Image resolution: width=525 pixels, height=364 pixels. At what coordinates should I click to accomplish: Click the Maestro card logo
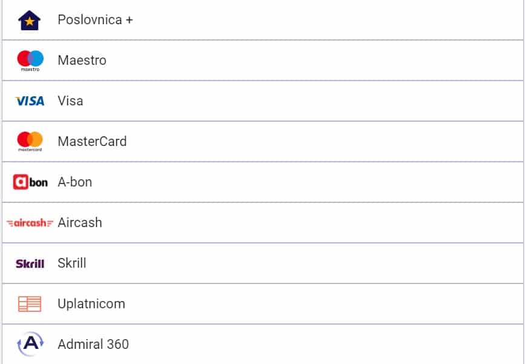(30, 61)
